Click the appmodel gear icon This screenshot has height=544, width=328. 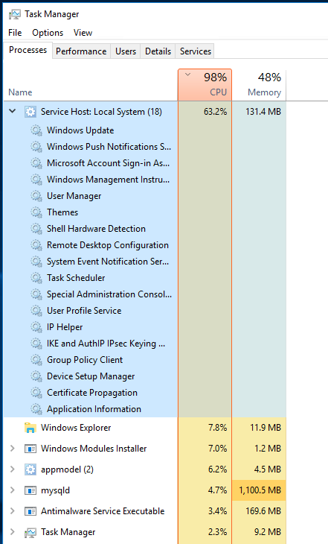coord(30,469)
